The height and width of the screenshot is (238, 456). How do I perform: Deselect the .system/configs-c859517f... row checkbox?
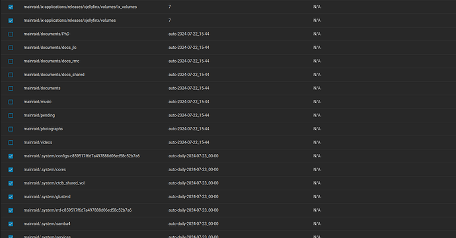point(11,156)
